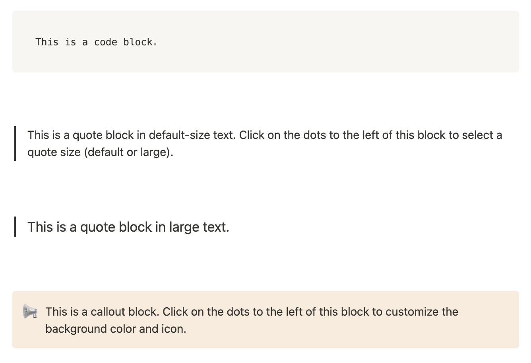Click the word 'This' in code block
This screenshot has height=363, width=531.
(47, 42)
